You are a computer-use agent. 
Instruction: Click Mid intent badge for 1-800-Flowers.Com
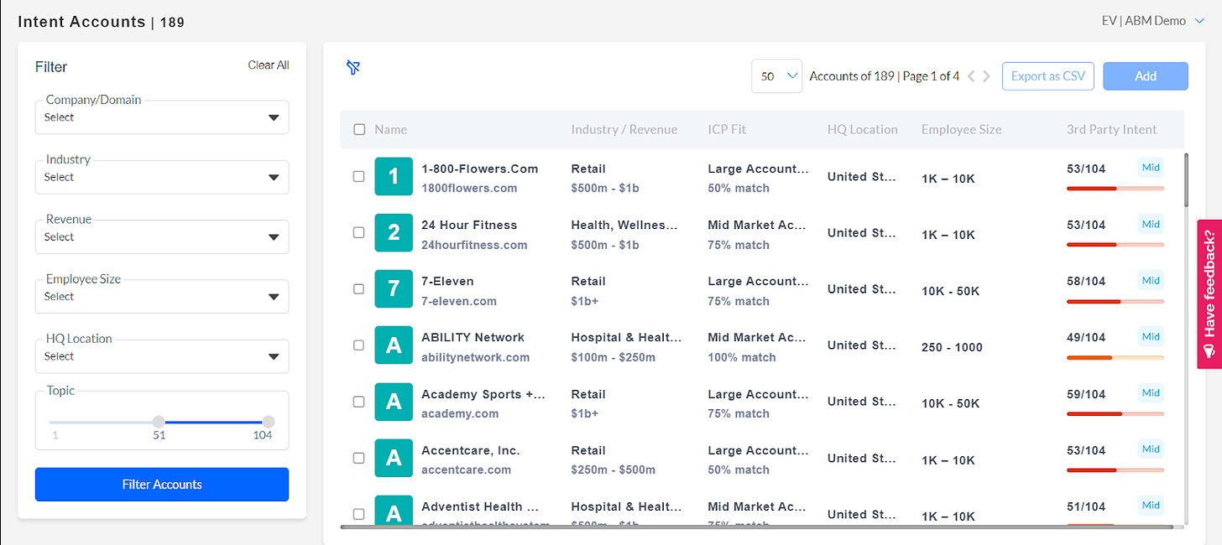pyautogui.click(x=1151, y=168)
